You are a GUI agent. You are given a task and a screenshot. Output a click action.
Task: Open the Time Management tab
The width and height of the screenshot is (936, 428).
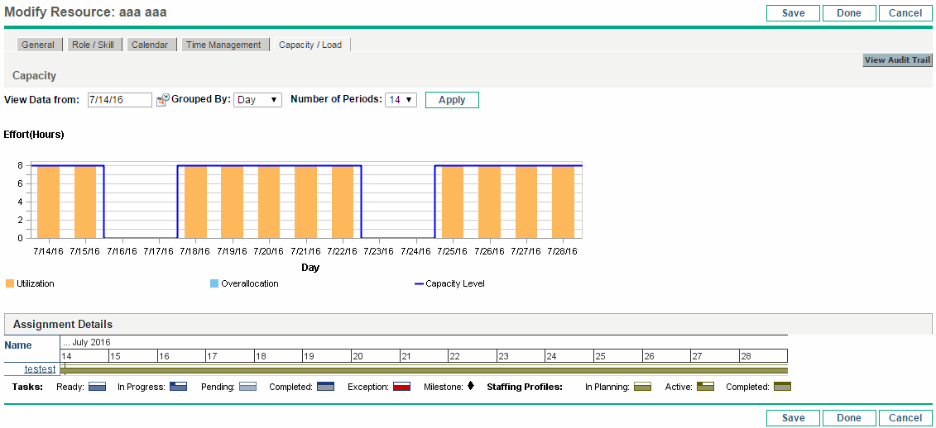click(x=223, y=45)
